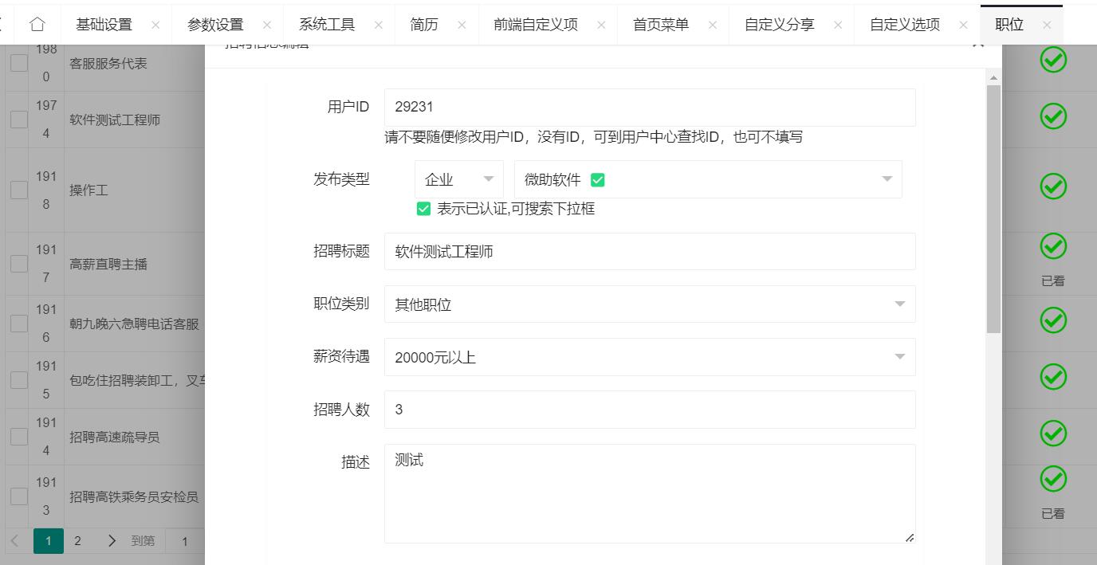1097x565 pixels.
Task: Select checkbox for row 1913 高铁乘务员安检员
Action: (19, 496)
